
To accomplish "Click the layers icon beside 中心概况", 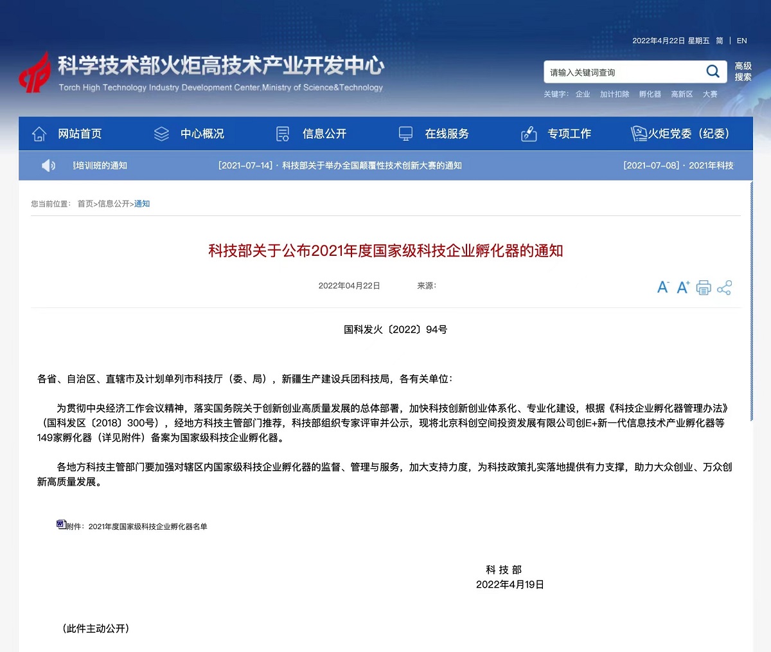I will coord(161,134).
